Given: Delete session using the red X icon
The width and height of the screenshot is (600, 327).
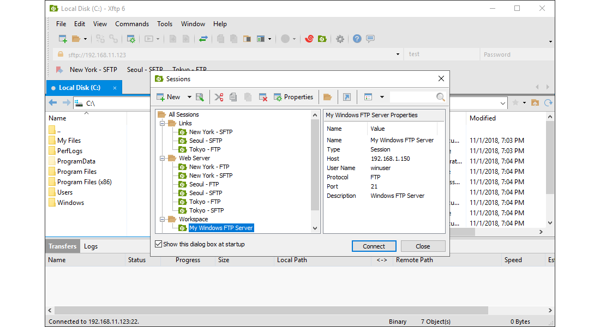Looking at the screenshot, I should [263, 97].
